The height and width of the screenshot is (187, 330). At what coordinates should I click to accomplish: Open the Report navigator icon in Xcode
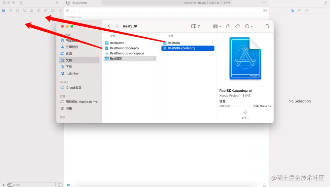(60, 11)
